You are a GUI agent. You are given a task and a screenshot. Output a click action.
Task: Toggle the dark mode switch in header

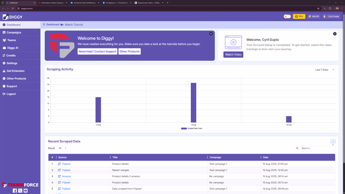click(x=287, y=17)
